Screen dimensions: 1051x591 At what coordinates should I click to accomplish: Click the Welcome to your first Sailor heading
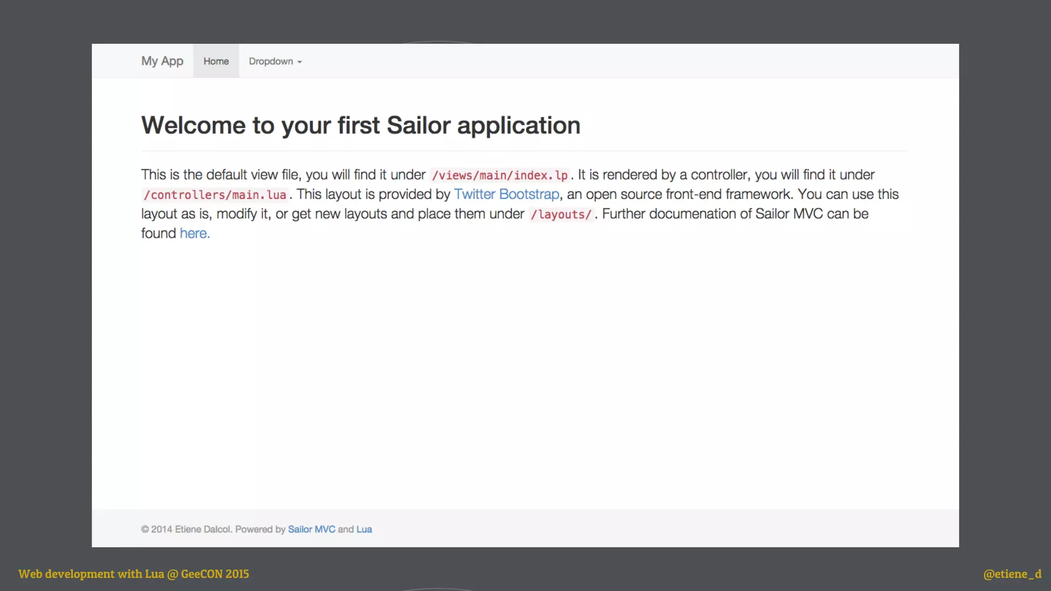(x=361, y=126)
